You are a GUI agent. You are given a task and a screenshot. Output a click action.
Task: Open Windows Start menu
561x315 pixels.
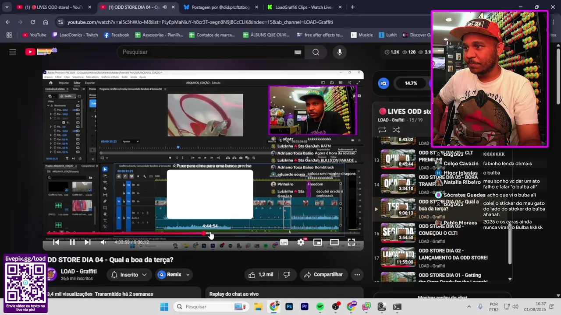coord(164,307)
